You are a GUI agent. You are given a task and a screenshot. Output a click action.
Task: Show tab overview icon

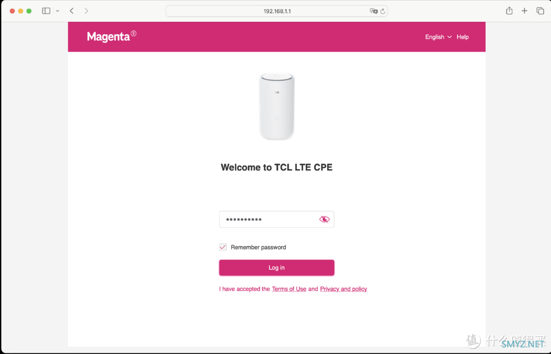pyautogui.click(x=540, y=11)
